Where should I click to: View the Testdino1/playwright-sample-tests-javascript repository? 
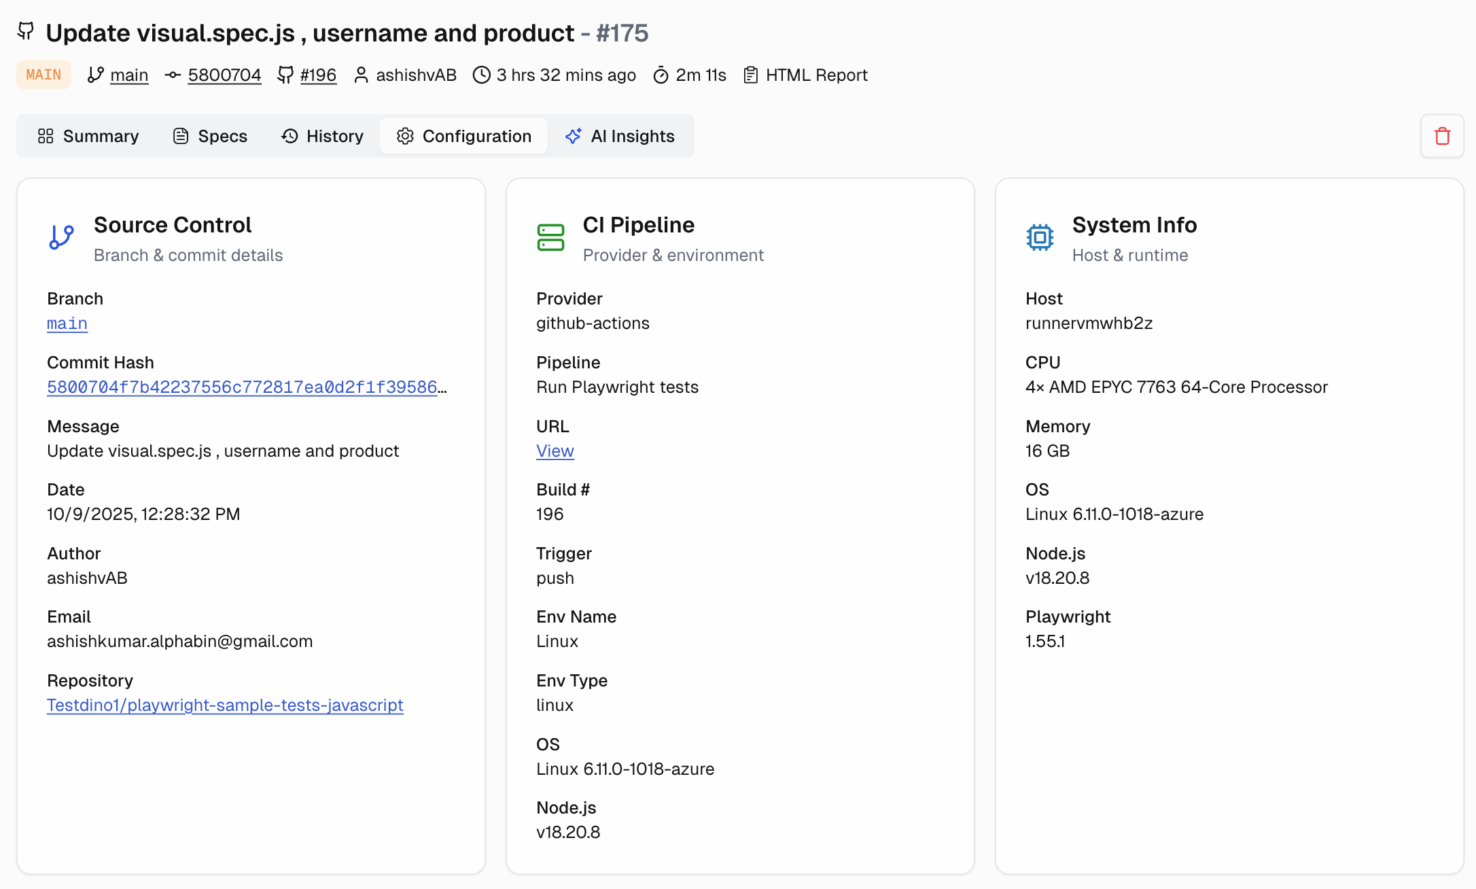(x=224, y=705)
